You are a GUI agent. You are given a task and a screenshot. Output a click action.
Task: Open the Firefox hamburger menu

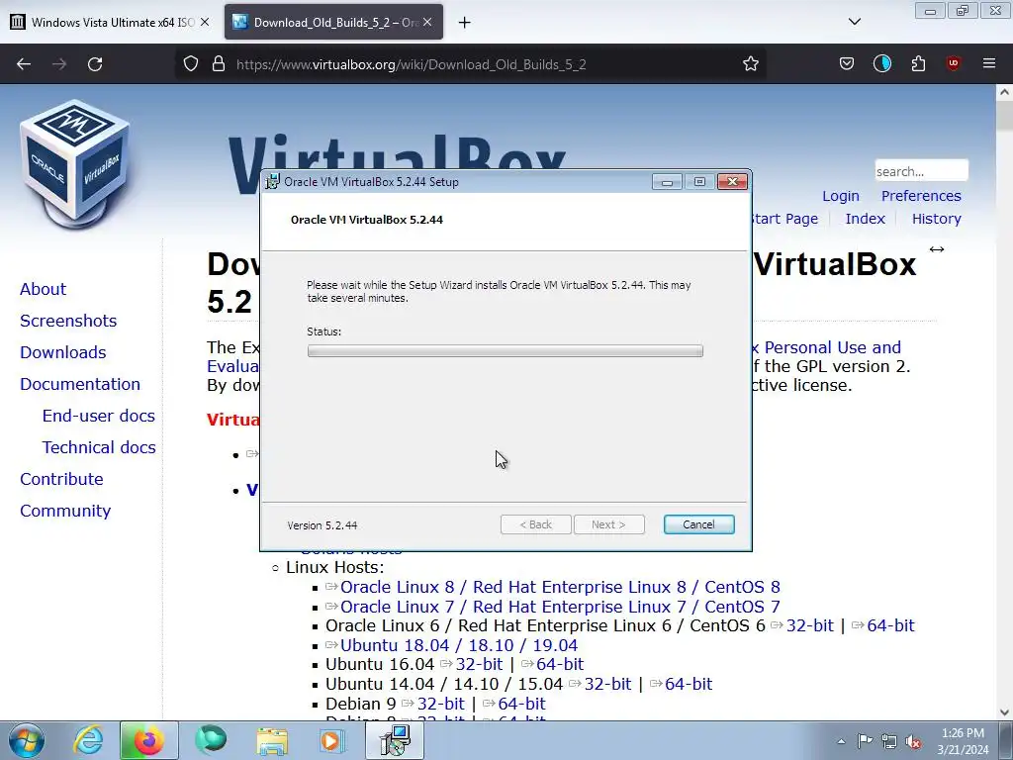pos(989,63)
